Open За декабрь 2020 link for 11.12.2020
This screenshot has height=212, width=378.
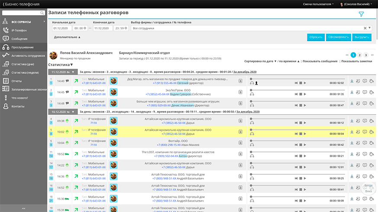pyautogui.click(x=245, y=72)
